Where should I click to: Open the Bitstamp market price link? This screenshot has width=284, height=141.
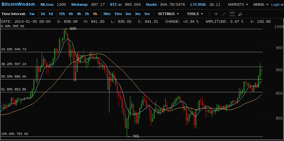tap(88, 4)
